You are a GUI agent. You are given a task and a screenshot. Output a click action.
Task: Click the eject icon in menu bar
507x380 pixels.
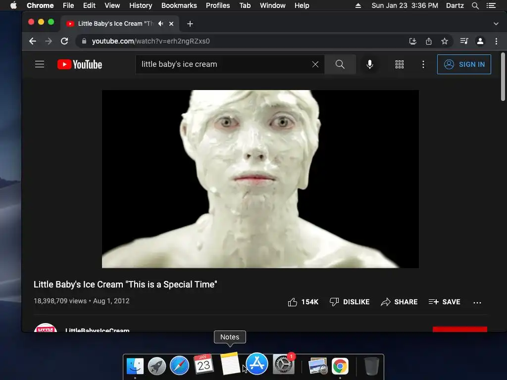[358, 5]
